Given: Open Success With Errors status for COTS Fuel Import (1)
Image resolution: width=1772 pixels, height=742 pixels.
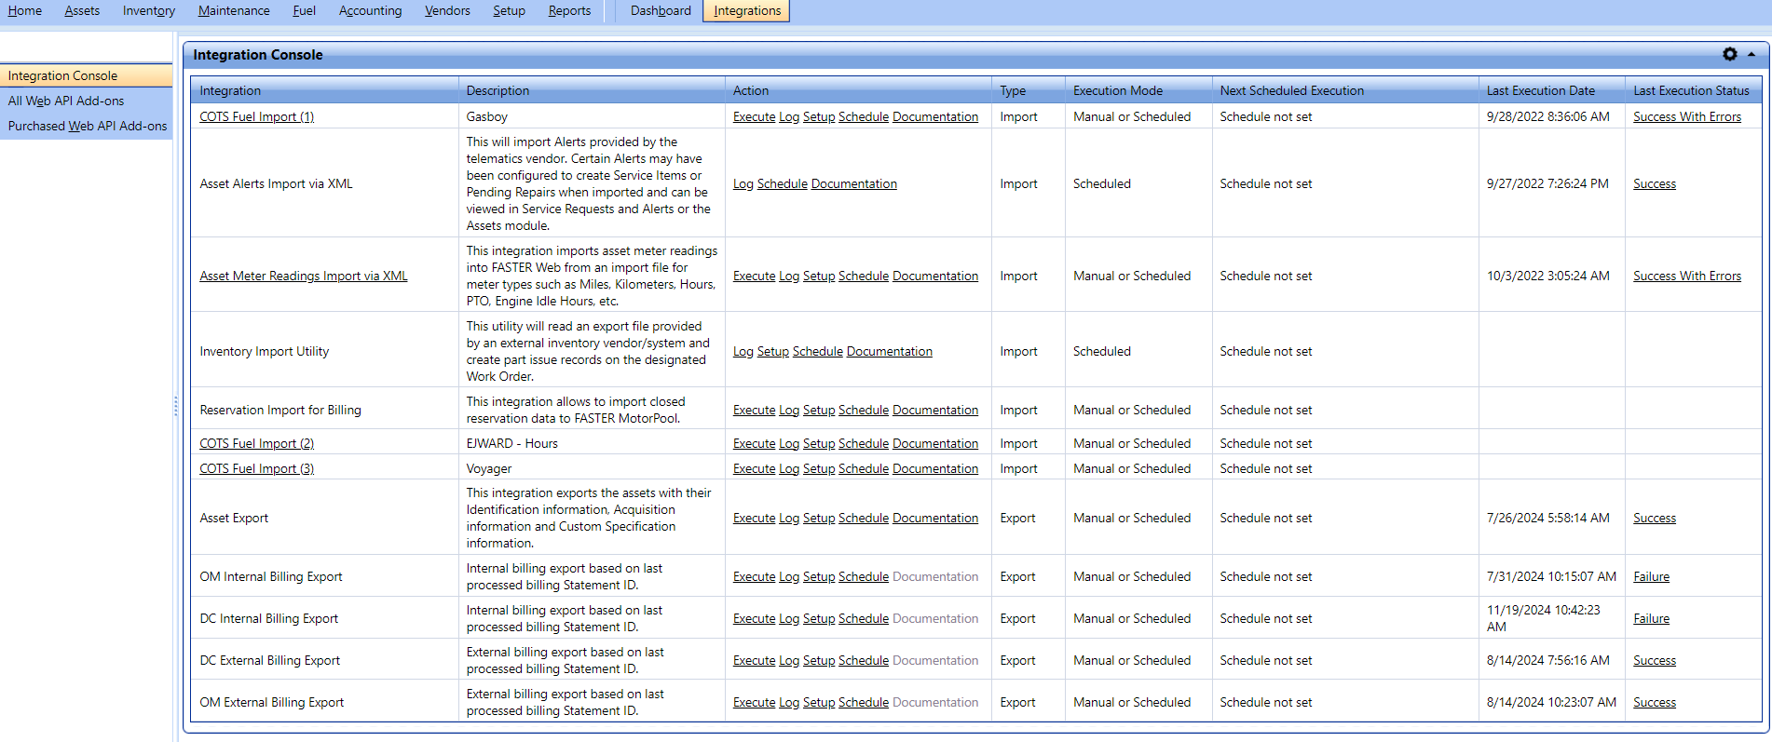Looking at the screenshot, I should (x=1687, y=116).
